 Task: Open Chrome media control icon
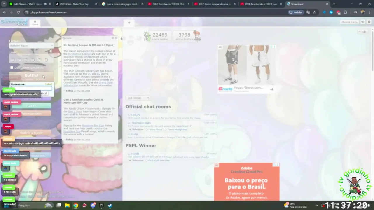click(356, 12)
